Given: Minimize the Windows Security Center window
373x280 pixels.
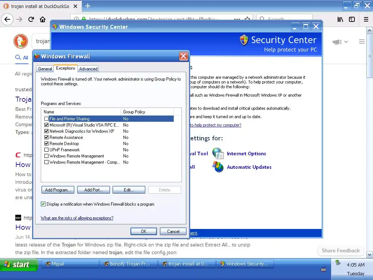Looking at the screenshot, I should coord(295,26).
